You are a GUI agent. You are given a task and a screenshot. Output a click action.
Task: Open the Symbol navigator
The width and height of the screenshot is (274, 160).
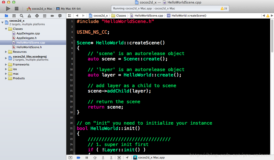[14, 16]
